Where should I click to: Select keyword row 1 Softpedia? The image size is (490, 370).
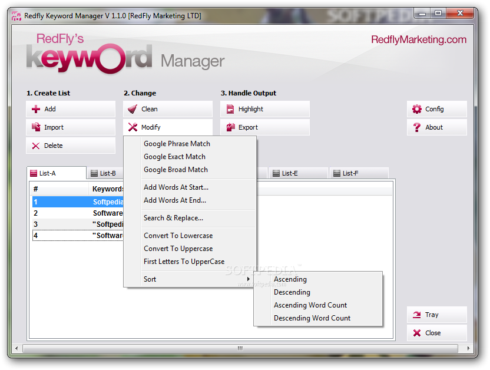click(x=78, y=202)
